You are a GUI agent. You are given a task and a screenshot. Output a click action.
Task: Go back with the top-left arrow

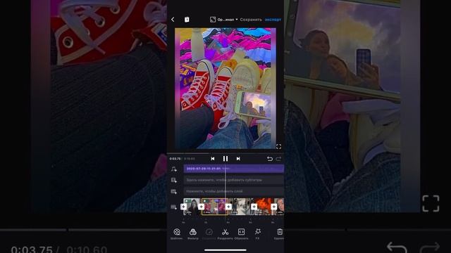[x=173, y=20]
